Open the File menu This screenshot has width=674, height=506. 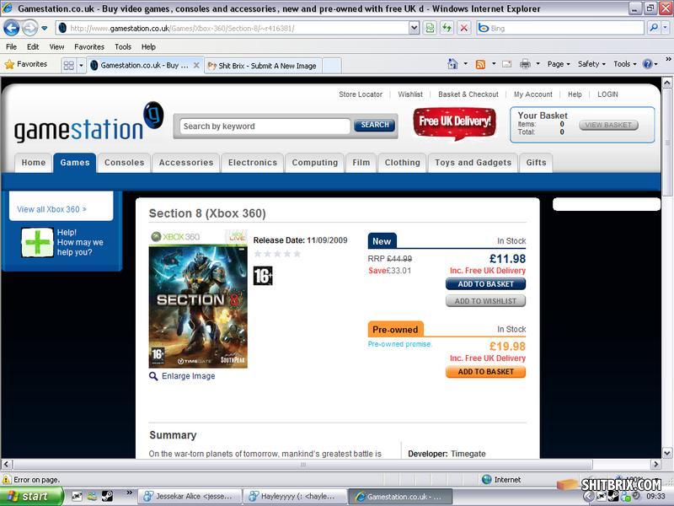click(12, 47)
